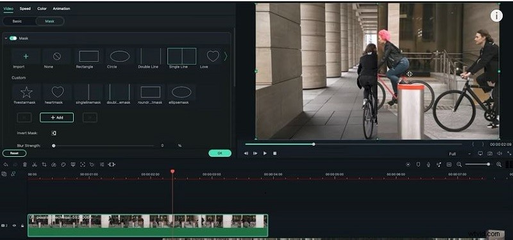The height and width of the screenshot is (240, 513).
Task: Confirm changes with the OK button
Action: click(x=220, y=153)
